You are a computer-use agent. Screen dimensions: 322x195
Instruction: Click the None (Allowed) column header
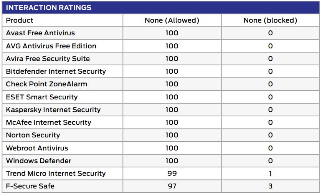(172, 20)
